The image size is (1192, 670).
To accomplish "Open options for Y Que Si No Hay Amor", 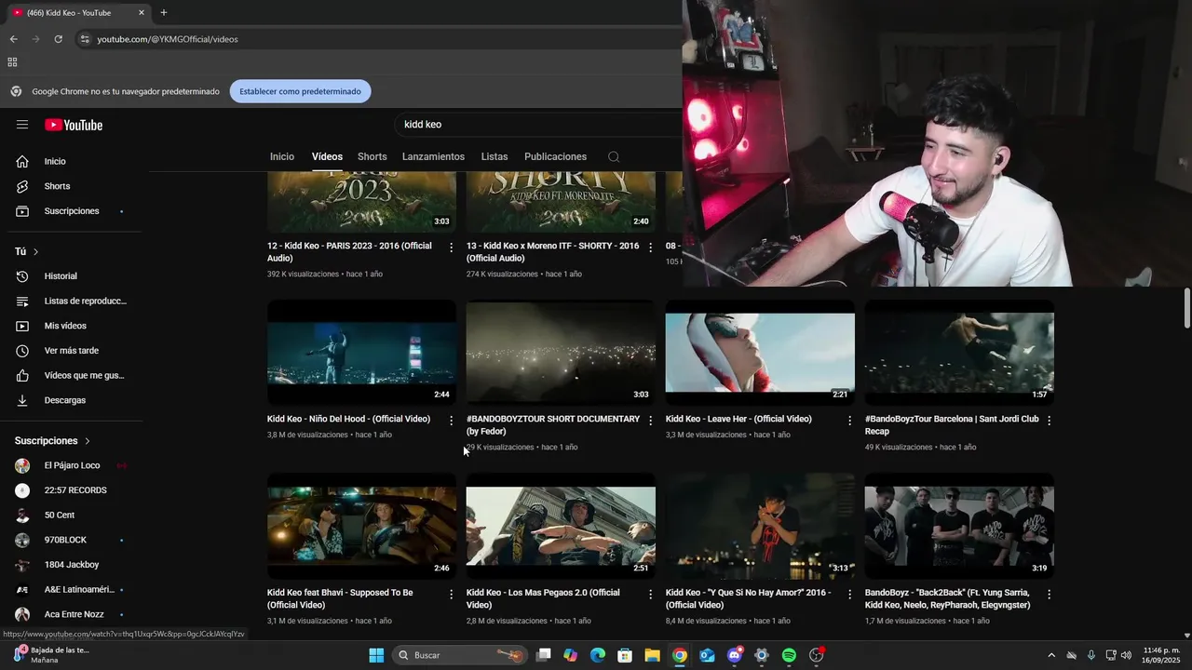I will pos(849,594).
